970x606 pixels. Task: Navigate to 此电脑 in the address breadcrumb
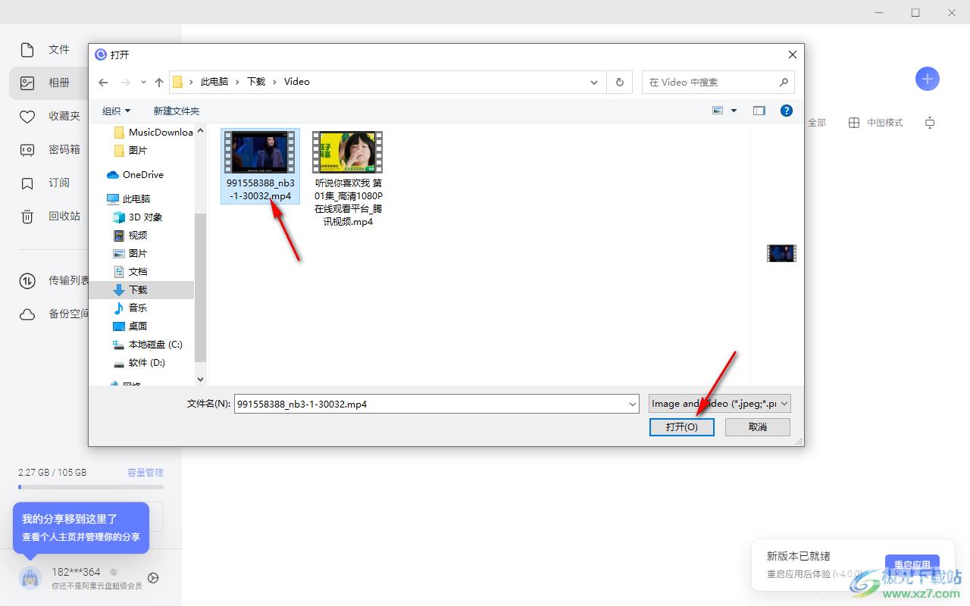click(214, 82)
